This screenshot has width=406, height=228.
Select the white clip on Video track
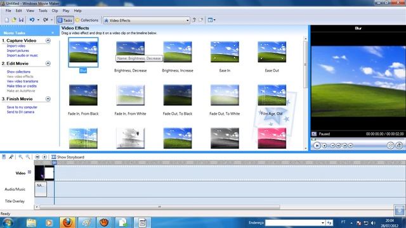[49, 173]
